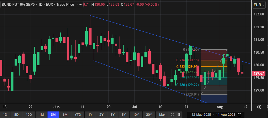Switch to the 1Y range
This screenshot has height=118, width=268.
point(90,115)
